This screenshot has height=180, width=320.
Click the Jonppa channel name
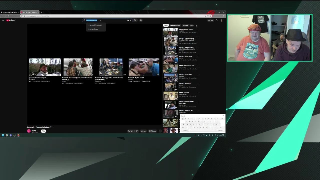(34, 130)
